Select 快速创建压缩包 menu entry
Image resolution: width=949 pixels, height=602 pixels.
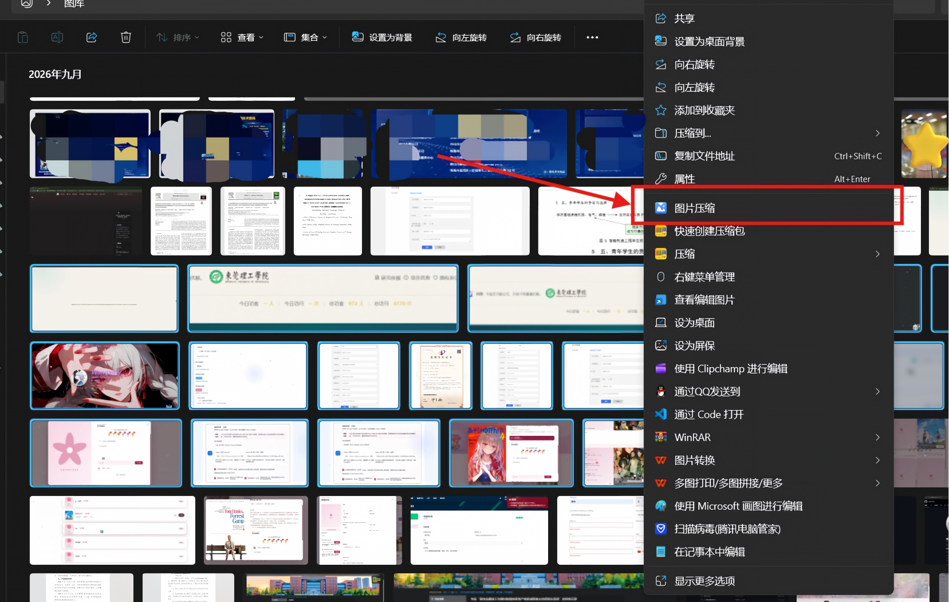coord(769,231)
